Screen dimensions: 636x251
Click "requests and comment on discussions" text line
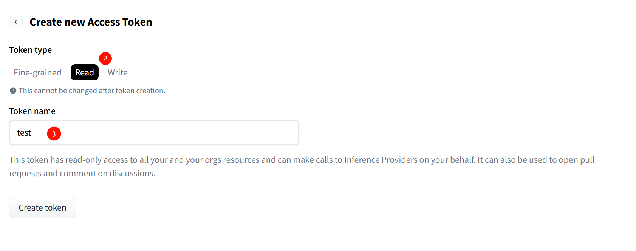[82, 173]
